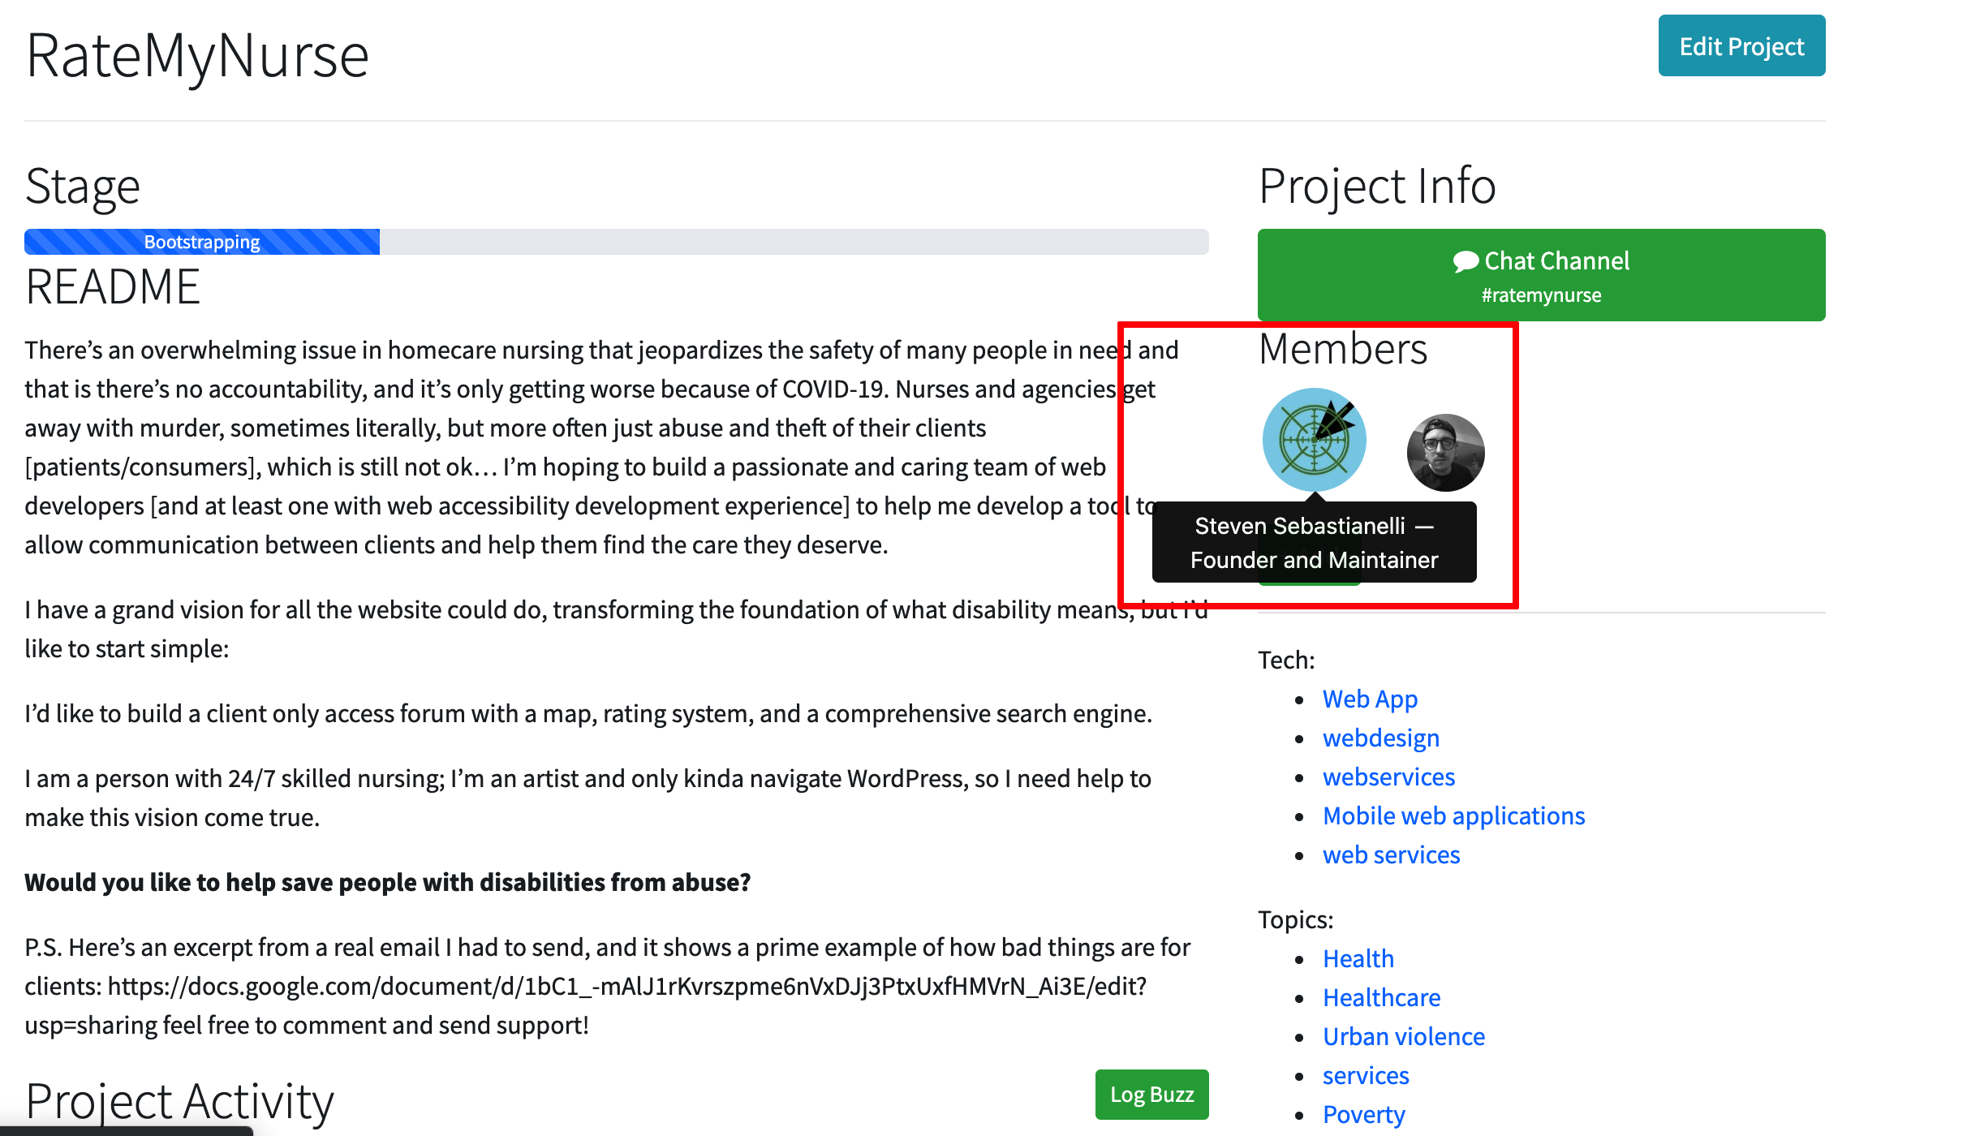Click the Project Activity heading
1967x1136 pixels.
179,1100
